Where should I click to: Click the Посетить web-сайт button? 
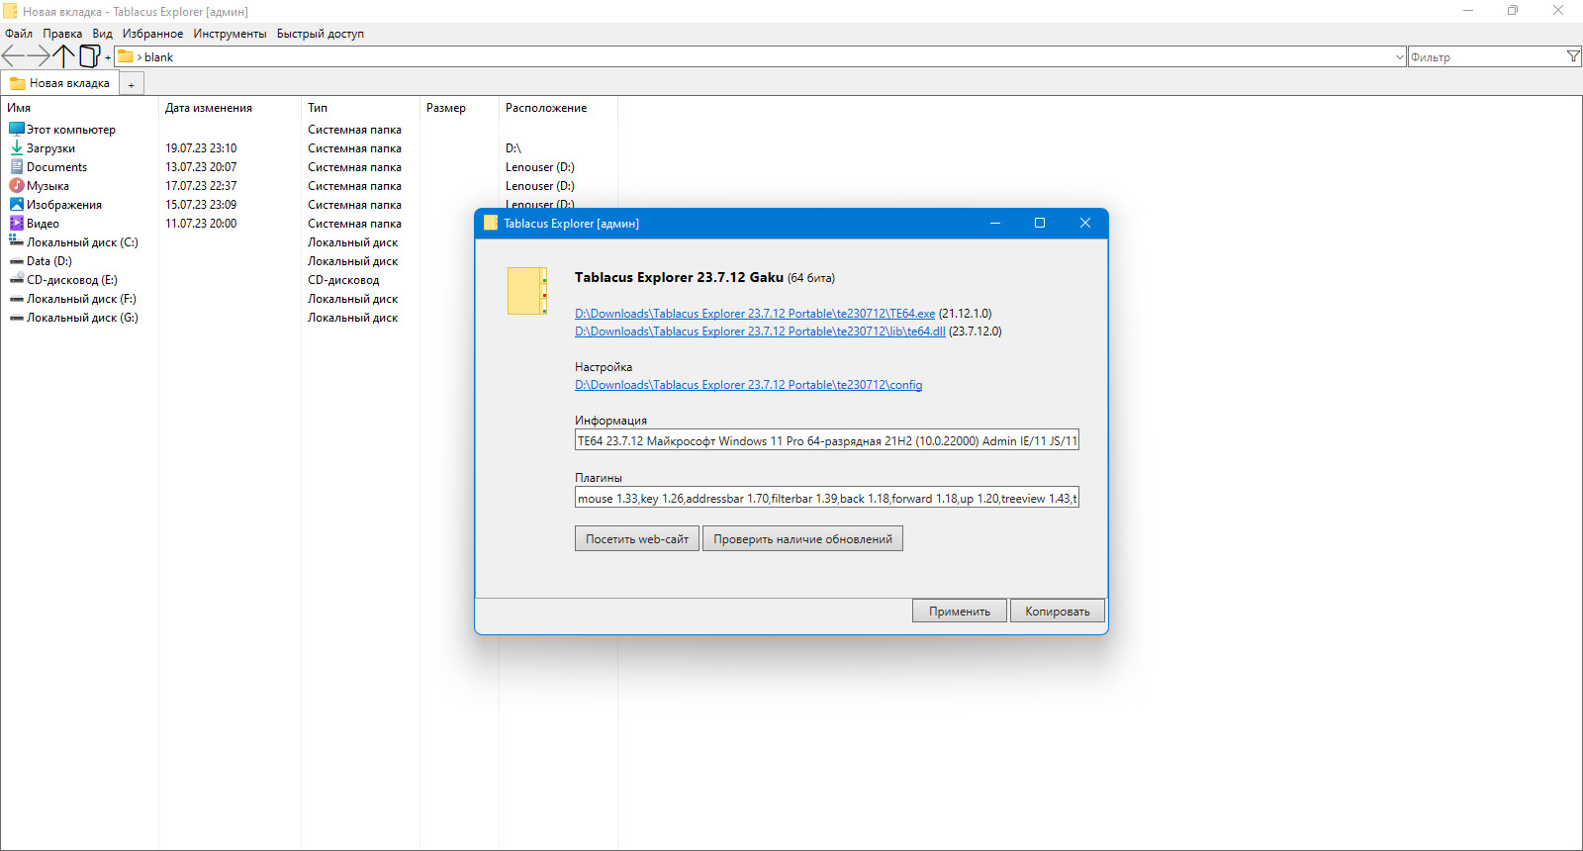point(637,538)
